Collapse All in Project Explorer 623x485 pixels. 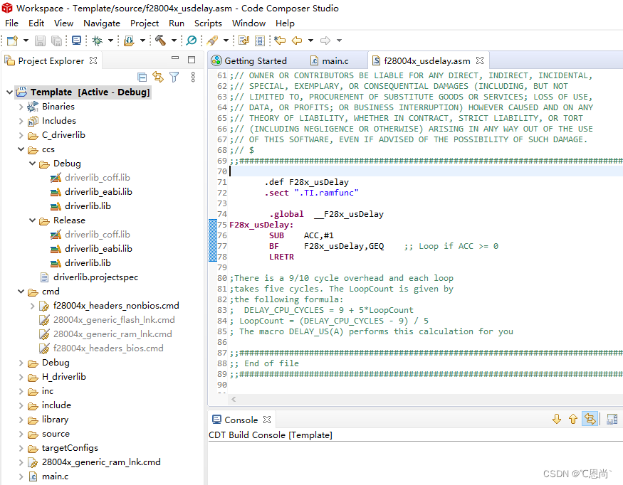142,77
